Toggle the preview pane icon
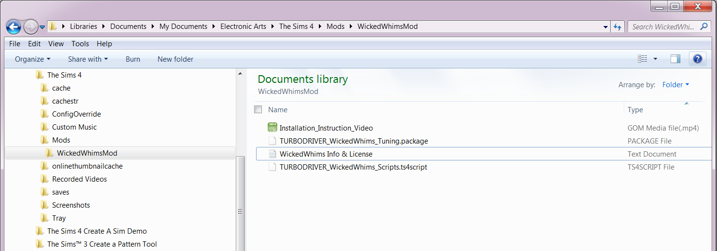This screenshot has height=251, width=717. [675, 59]
